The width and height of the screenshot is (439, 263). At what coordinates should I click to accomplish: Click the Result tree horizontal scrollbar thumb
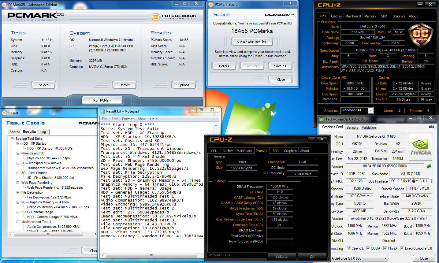[48, 234]
